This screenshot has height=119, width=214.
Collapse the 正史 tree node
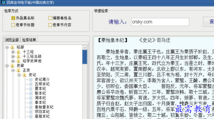pos(13,70)
